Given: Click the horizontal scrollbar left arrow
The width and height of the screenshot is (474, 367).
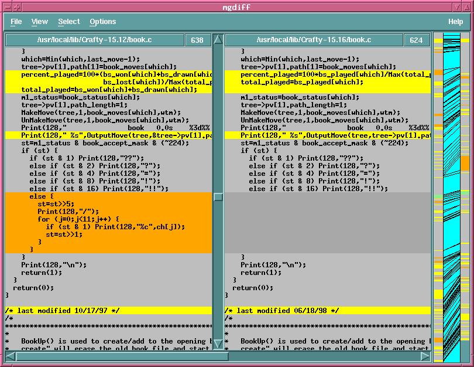Looking at the screenshot, I should click(x=10, y=356).
